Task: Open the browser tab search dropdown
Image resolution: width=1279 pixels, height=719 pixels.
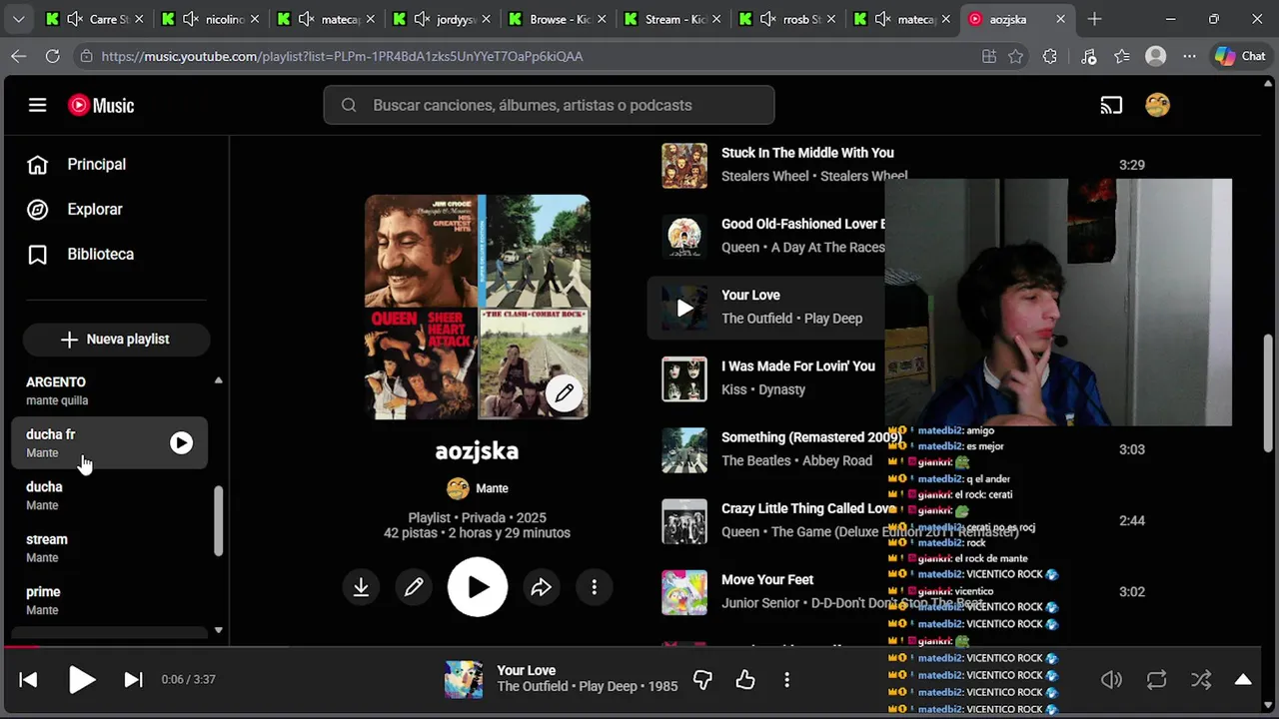Action: pos(18,19)
